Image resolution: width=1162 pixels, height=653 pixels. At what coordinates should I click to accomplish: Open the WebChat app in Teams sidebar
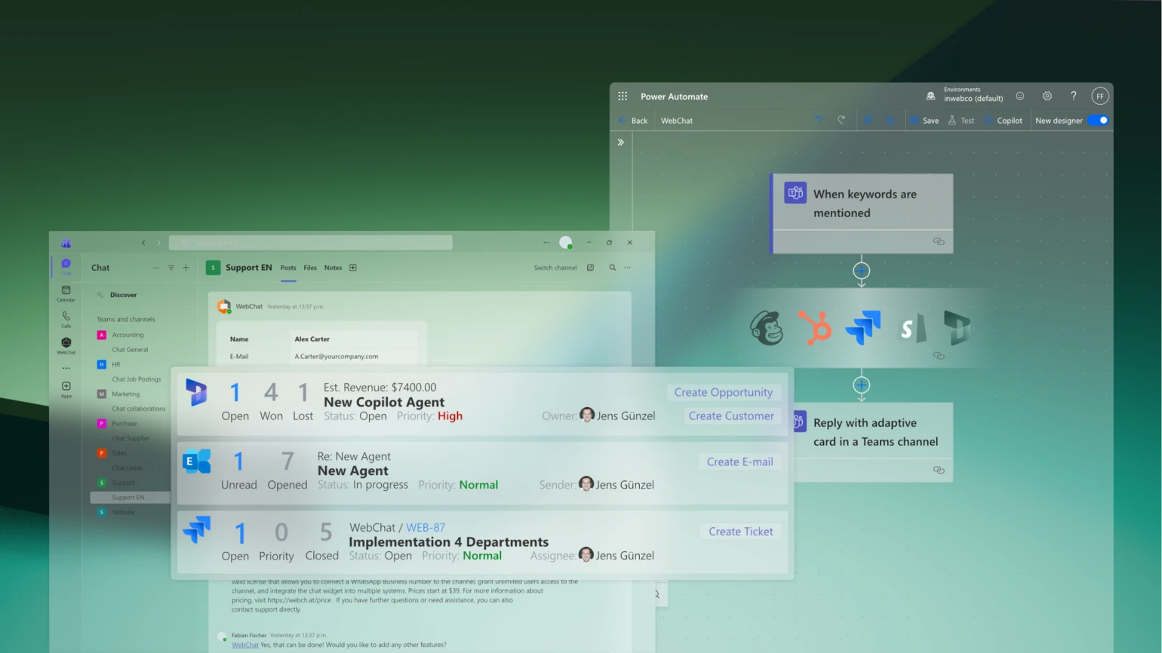click(x=66, y=342)
